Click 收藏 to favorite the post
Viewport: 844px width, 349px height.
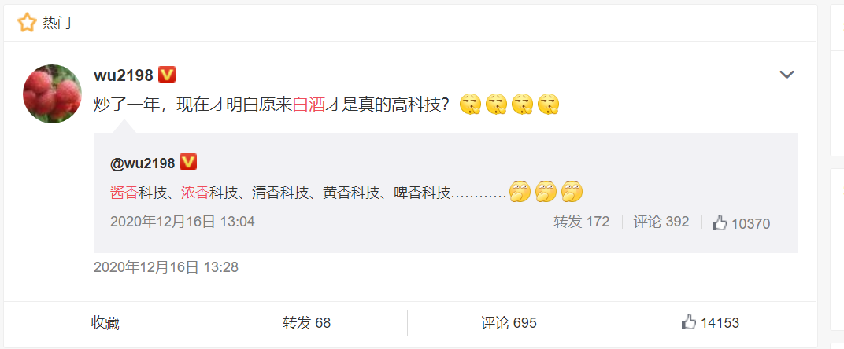pos(105,323)
